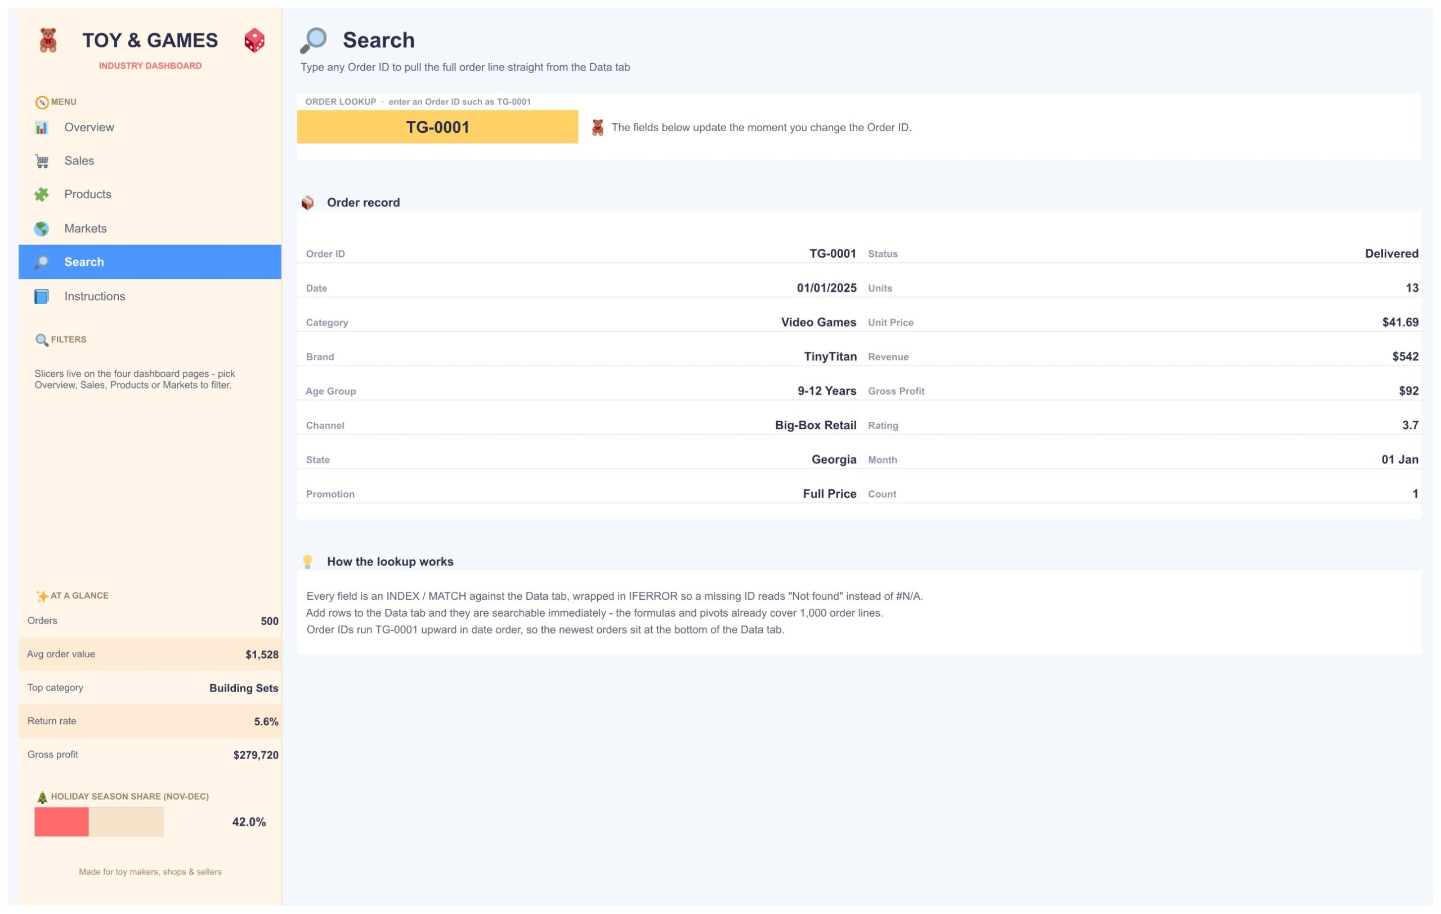Image resolution: width=1441 pixels, height=914 pixels.
Task: Click the 5.6% return rate value
Action: tap(266, 722)
